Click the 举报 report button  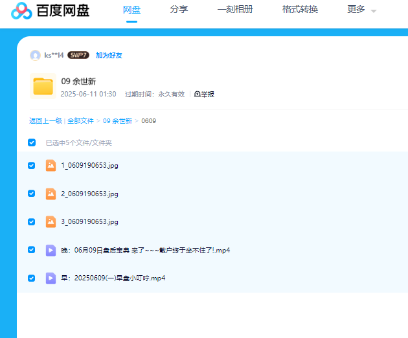click(x=204, y=95)
